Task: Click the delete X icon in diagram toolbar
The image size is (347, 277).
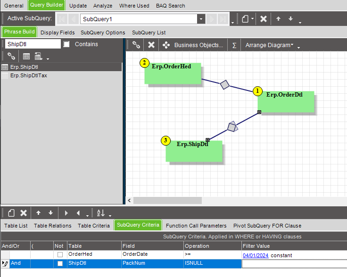Action: (x=151, y=45)
